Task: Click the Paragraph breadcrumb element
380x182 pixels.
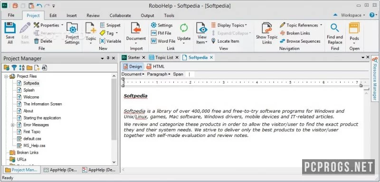Action: tap(157, 74)
